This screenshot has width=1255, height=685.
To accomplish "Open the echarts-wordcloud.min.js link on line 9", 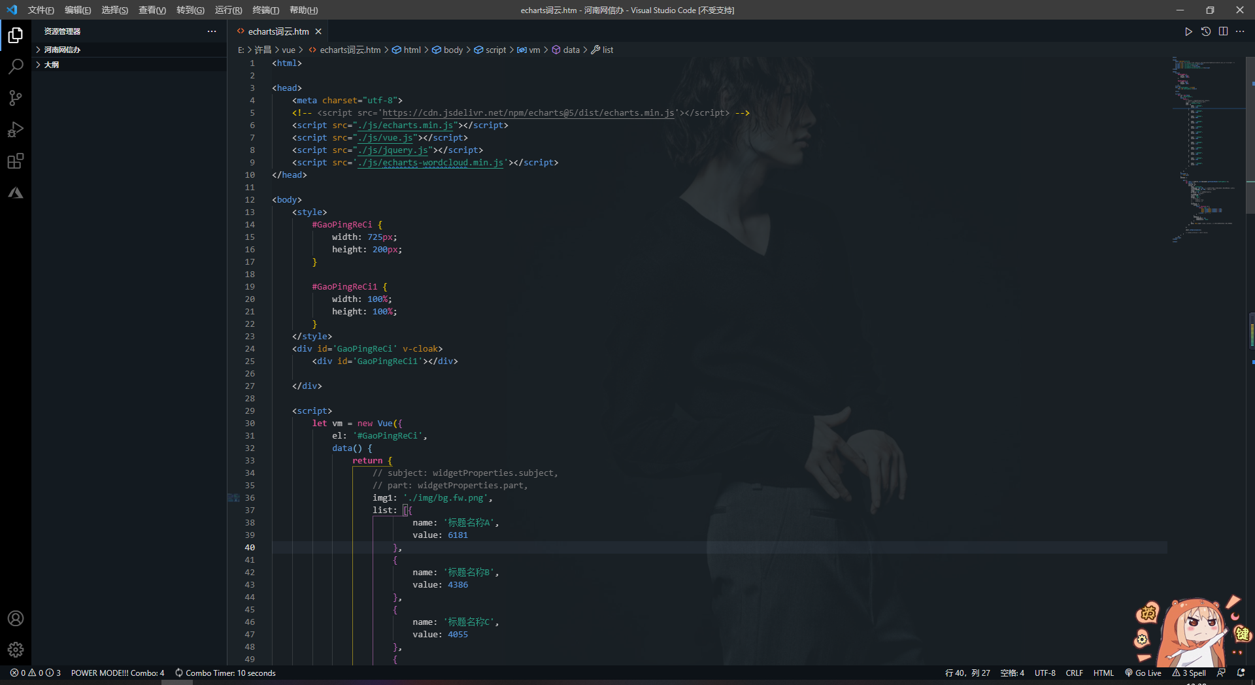I will (x=430, y=162).
